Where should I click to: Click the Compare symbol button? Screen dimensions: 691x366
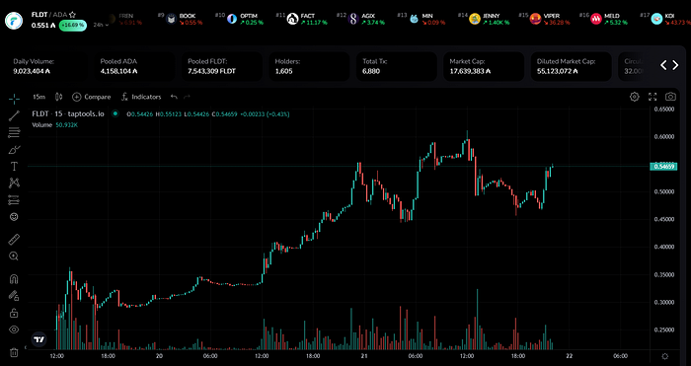click(x=92, y=97)
